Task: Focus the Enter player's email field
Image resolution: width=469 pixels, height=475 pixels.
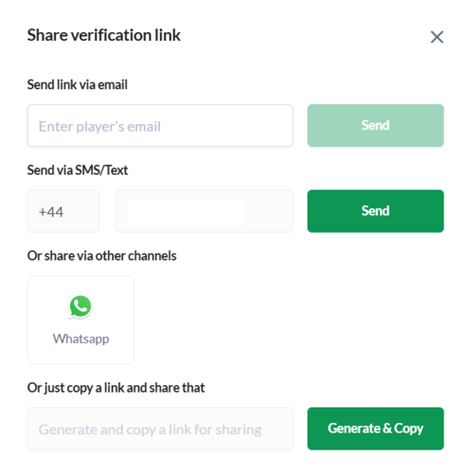Action: pos(160,126)
